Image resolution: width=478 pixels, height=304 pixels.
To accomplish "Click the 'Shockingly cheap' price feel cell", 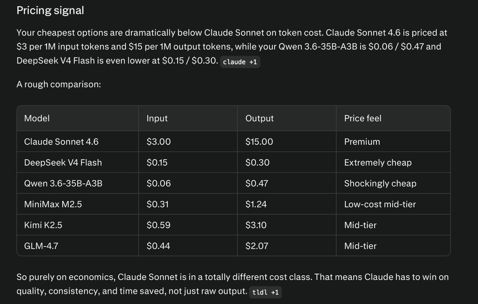I will point(393,183).
